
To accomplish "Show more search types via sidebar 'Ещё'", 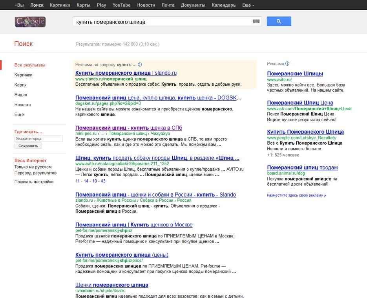I will pos(19,115).
